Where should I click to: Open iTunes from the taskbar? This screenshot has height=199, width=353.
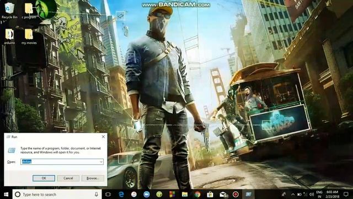134,194
